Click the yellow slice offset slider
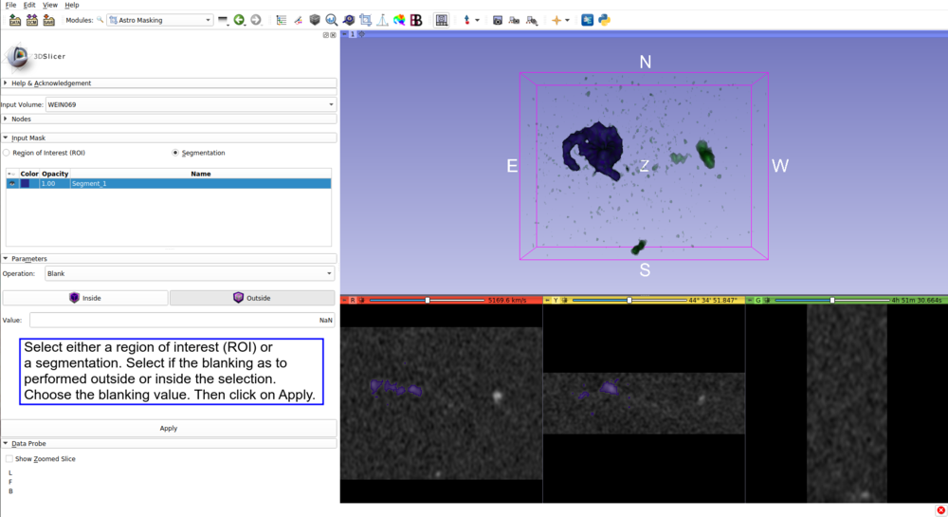948x517 pixels. click(629, 300)
